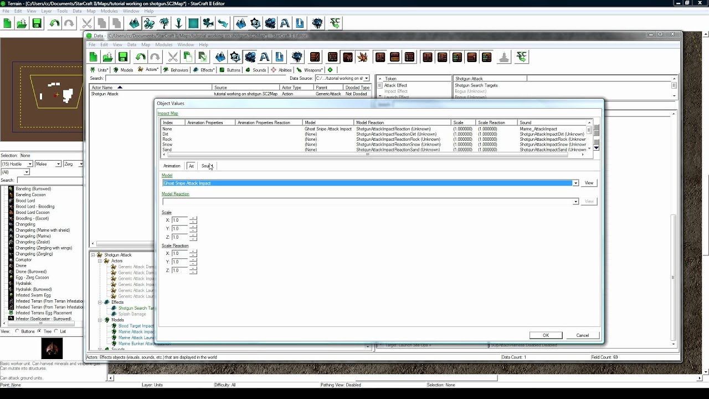Image resolution: width=709 pixels, height=399 pixels.
Task: Select Dirt row in Impact Map table
Action: point(374,134)
